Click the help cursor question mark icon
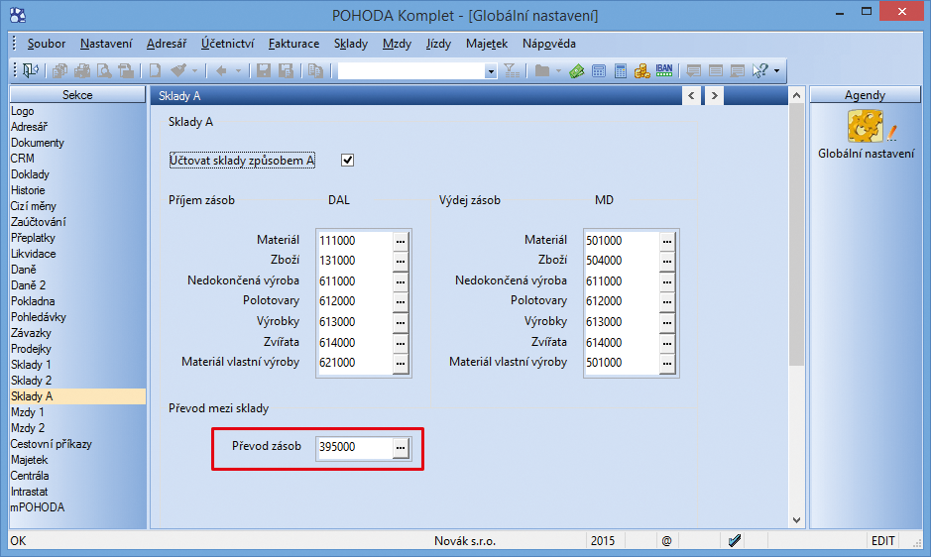The image size is (931, 557). point(760,71)
